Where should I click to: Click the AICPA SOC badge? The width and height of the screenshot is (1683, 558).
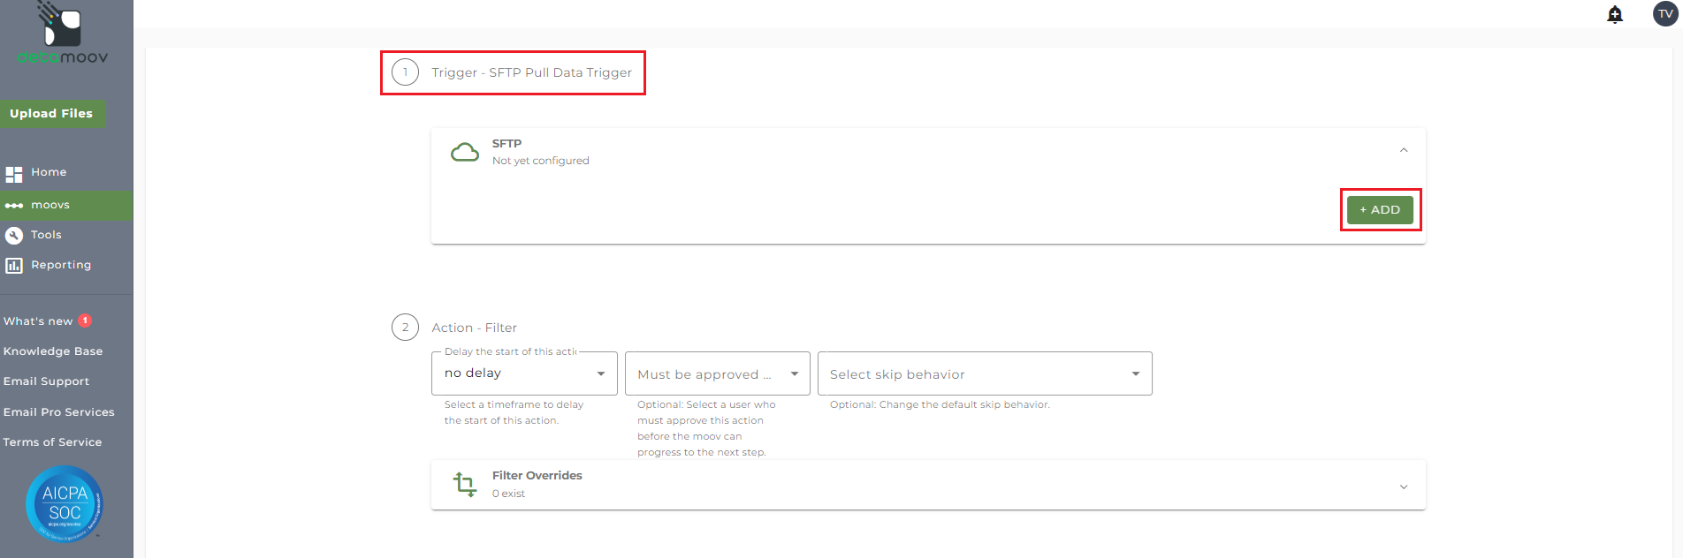coord(65,504)
